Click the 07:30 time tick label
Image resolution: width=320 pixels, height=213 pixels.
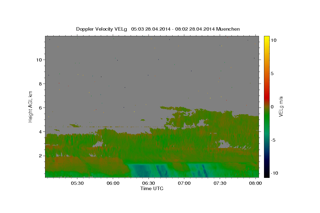220,183
